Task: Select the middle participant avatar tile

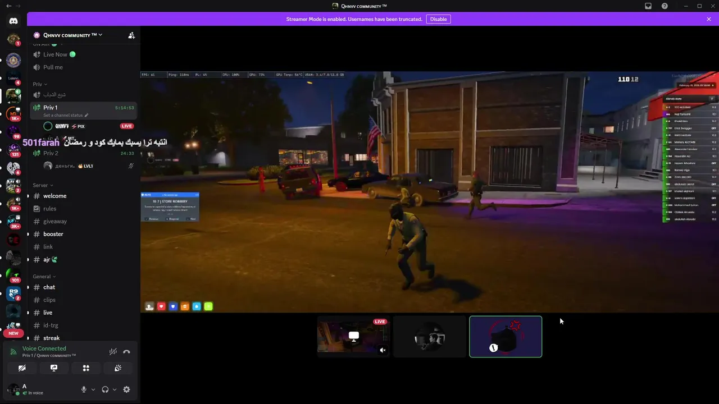Action: (430, 337)
